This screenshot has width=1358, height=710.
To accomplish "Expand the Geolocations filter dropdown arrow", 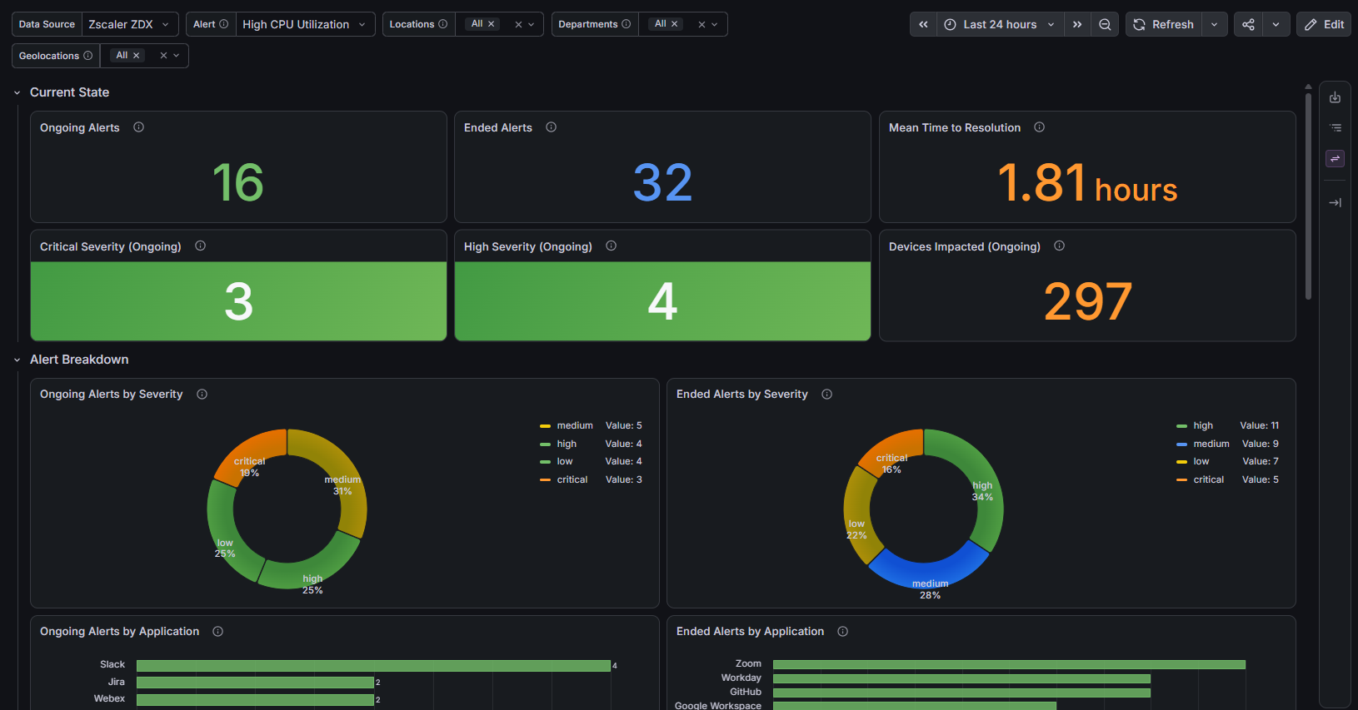I will coord(177,56).
